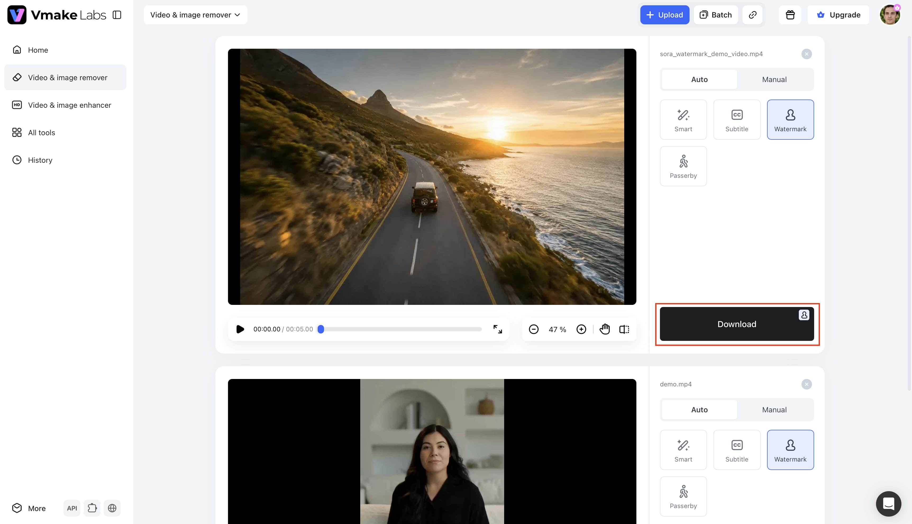The height and width of the screenshot is (524, 912).
Task: Open the user profile avatar
Action: [890, 15]
